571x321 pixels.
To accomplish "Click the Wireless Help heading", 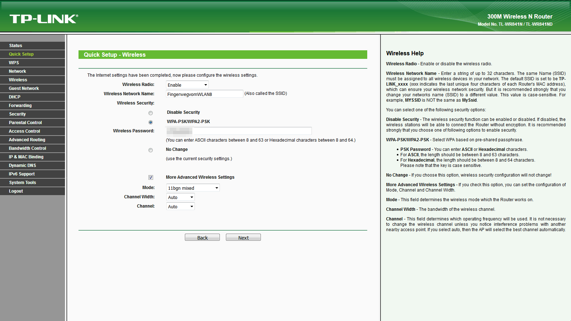I will point(405,53).
